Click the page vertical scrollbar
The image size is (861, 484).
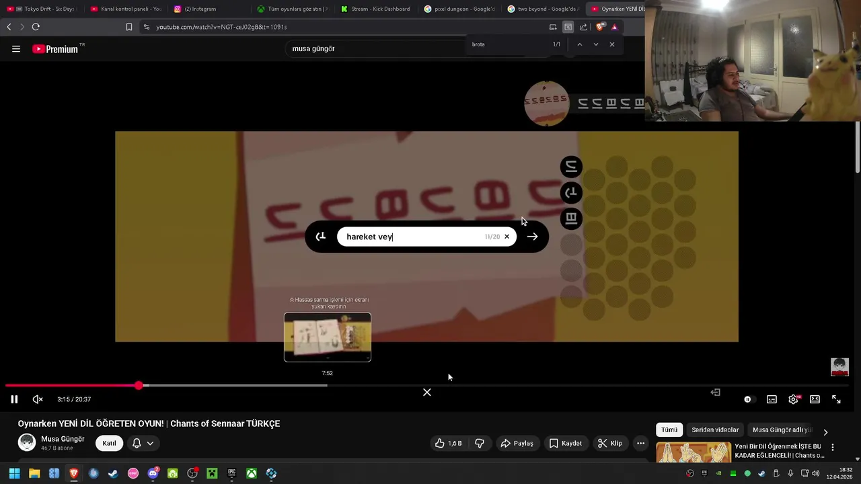(858, 147)
